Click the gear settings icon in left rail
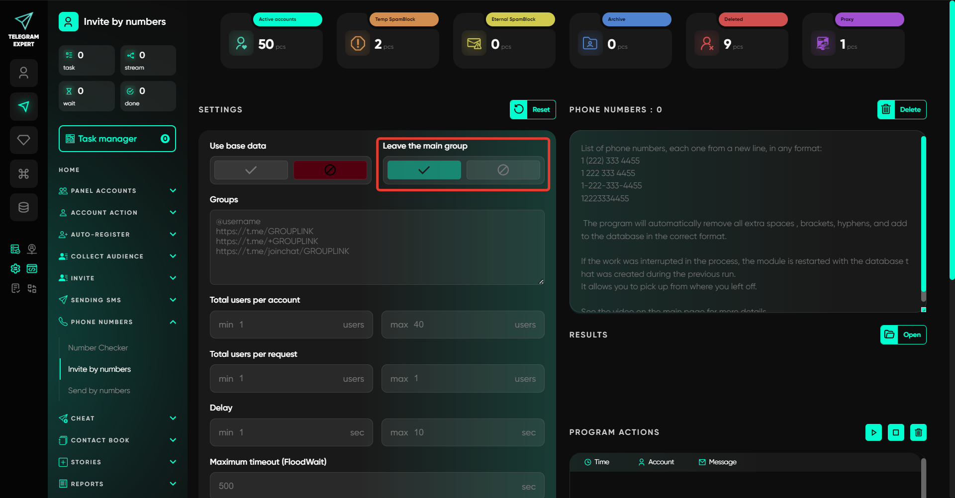955x498 pixels. click(x=15, y=268)
